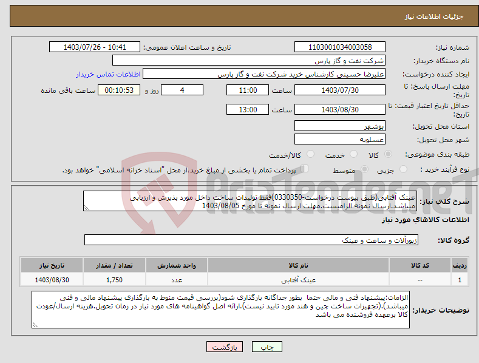Click the نام کالا column header

click(x=298, y=265)
